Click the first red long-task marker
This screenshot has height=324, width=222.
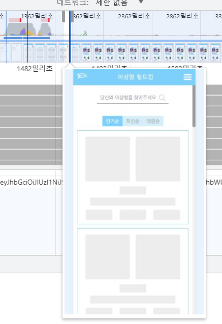coord(20,20)
